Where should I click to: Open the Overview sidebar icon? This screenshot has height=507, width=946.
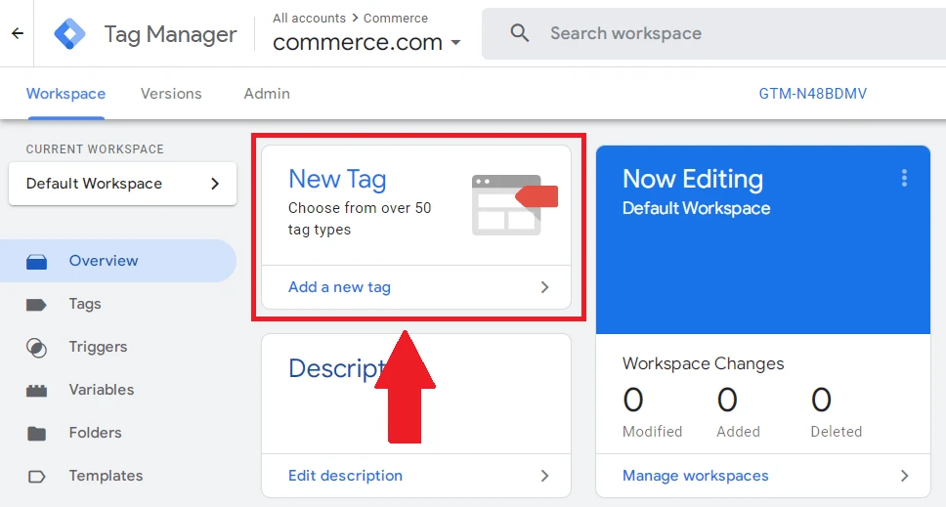(36, 261)
